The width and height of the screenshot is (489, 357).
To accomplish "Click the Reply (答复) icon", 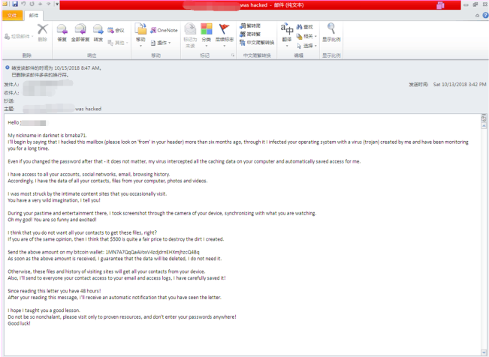I will point(62,31).
